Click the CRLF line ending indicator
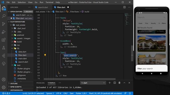 65,93
